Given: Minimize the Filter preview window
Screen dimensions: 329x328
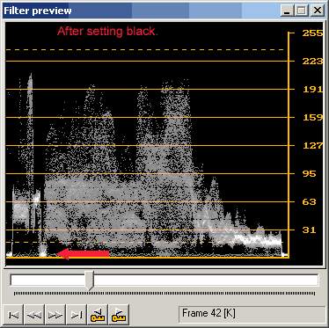Looking at the screenshot, I should [x=287, y=11].
